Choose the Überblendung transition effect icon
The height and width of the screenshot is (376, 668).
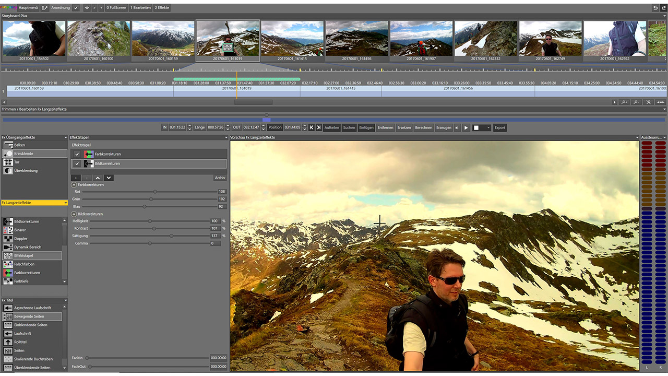pos(8,171)
